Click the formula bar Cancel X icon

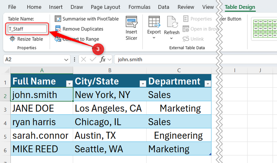point(83,59)
